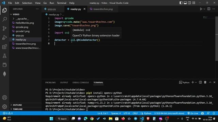Open terminal launch profile dropdown

coord(196,82)
